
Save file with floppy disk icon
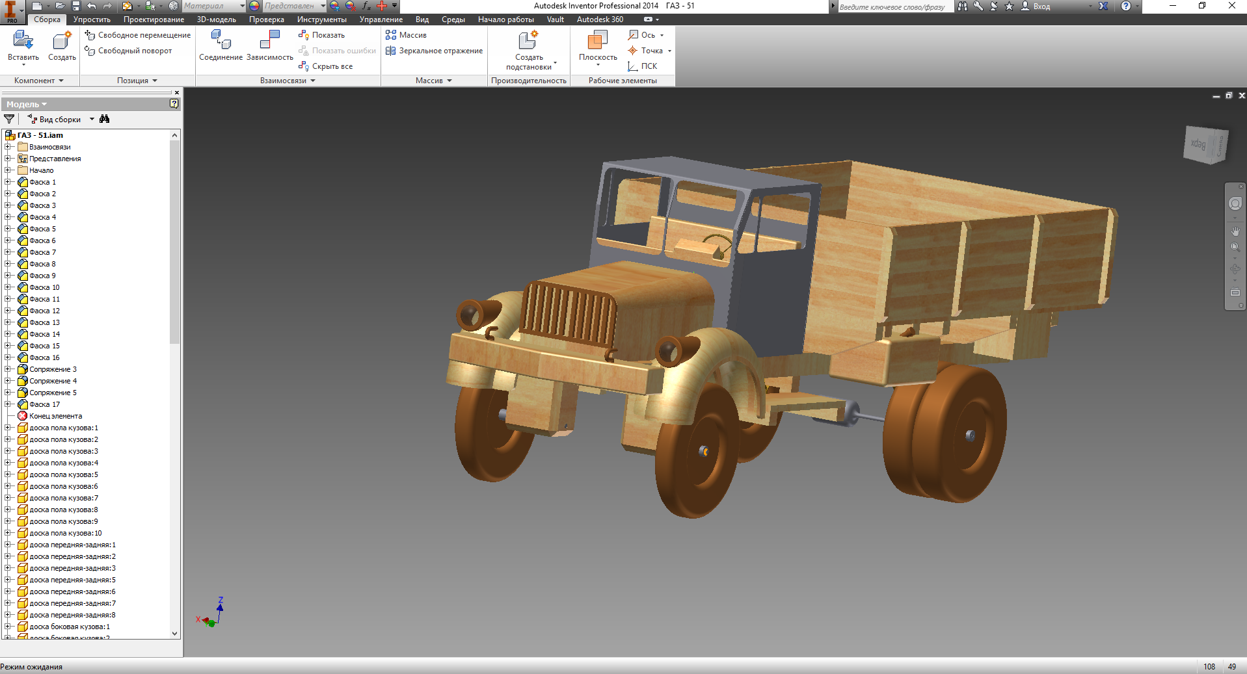[75, 6]
